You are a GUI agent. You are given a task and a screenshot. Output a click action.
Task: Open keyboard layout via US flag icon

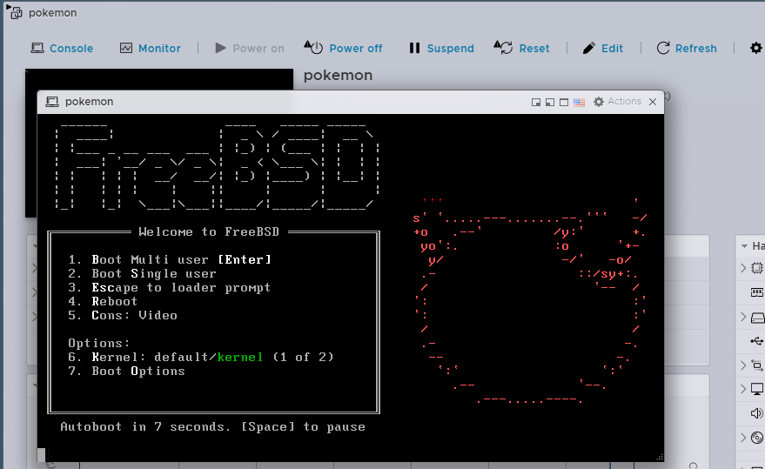point(579,102)
